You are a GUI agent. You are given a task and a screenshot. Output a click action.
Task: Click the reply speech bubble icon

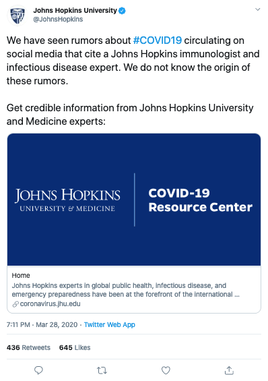pos(38,370)
